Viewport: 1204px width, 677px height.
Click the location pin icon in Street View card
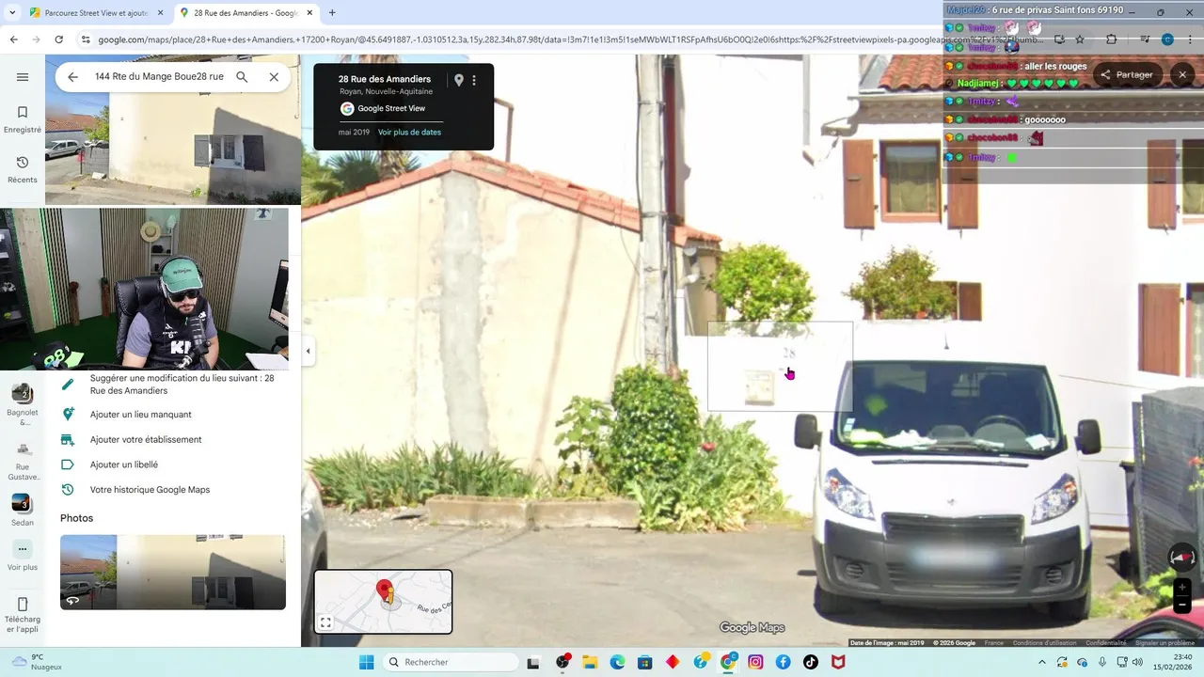459,81
